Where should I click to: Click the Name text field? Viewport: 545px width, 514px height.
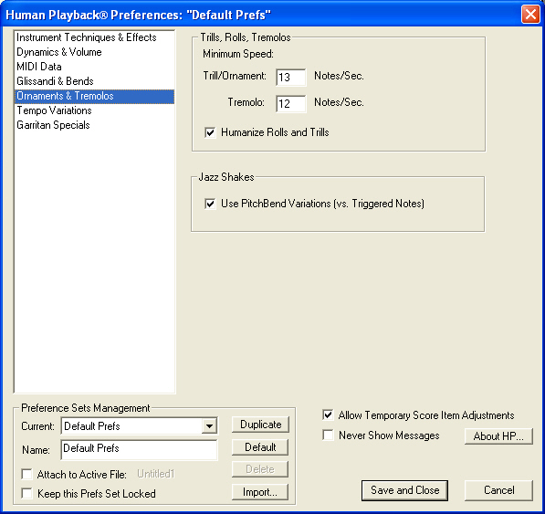140,450
